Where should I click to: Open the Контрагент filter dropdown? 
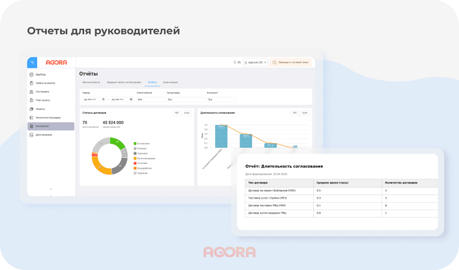(x=221, y=99)
